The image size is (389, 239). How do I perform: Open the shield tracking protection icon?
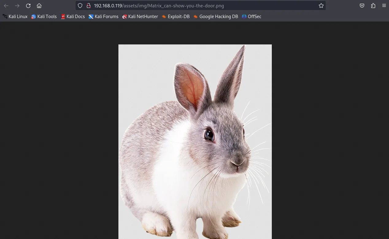click(80, 6)
